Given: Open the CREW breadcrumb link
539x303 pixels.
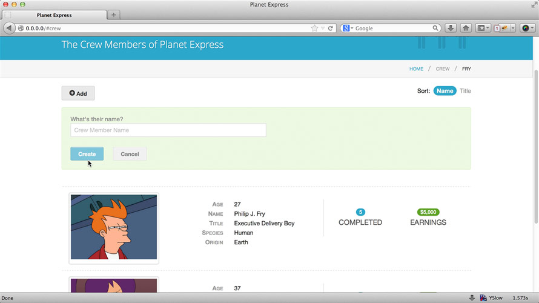Looking at the screenshot, I should pyautogui.click(x=443, y=69).
